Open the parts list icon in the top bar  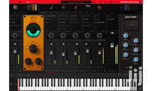[x=20, y=2]
